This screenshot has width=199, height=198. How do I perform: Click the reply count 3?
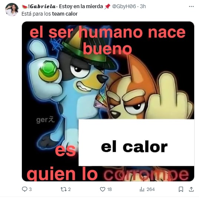pos(30,189)
